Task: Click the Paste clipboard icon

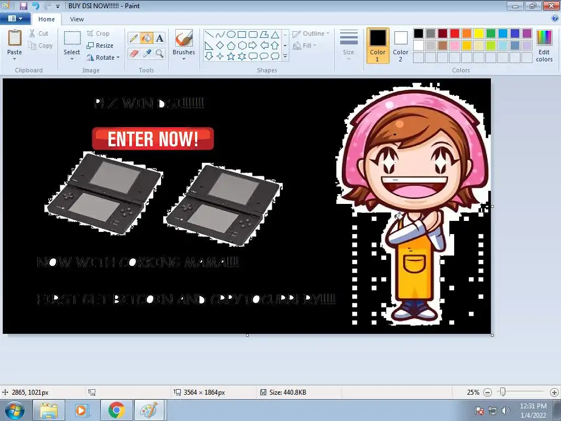Action: [x=15, y=38]
